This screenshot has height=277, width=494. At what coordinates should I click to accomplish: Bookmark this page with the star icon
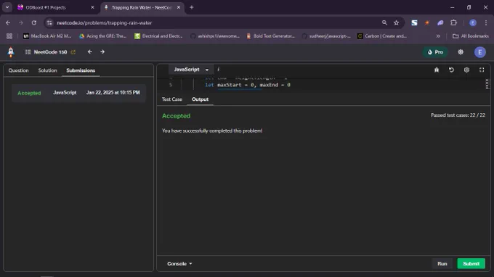[397, 22]
